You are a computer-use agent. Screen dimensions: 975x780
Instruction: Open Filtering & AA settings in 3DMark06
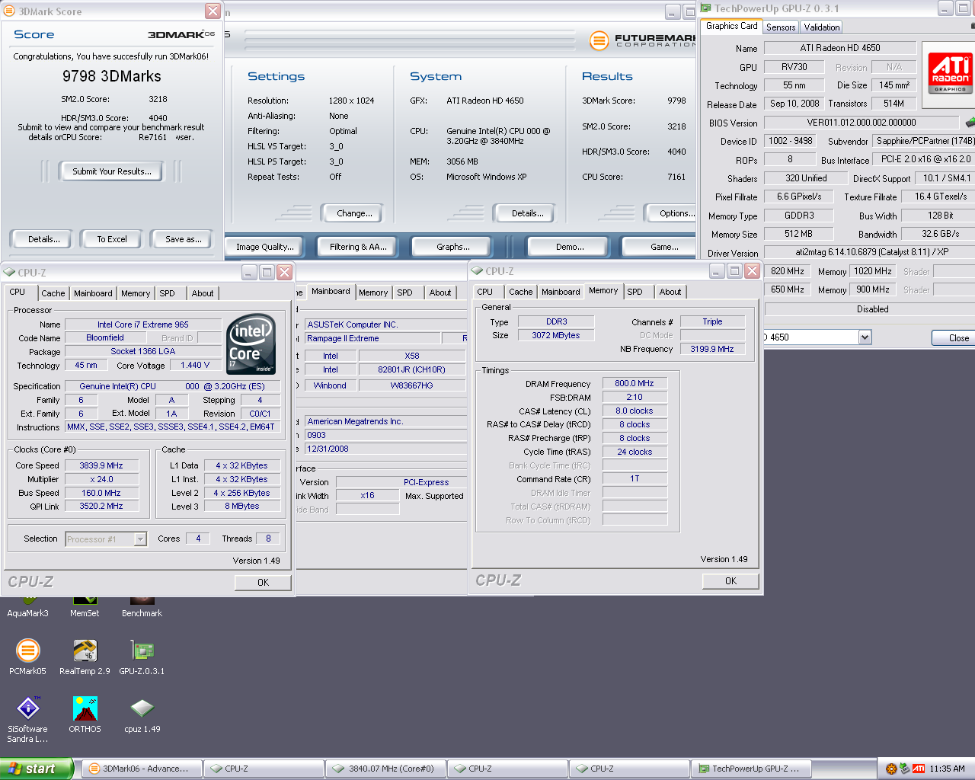coord(358,247)
